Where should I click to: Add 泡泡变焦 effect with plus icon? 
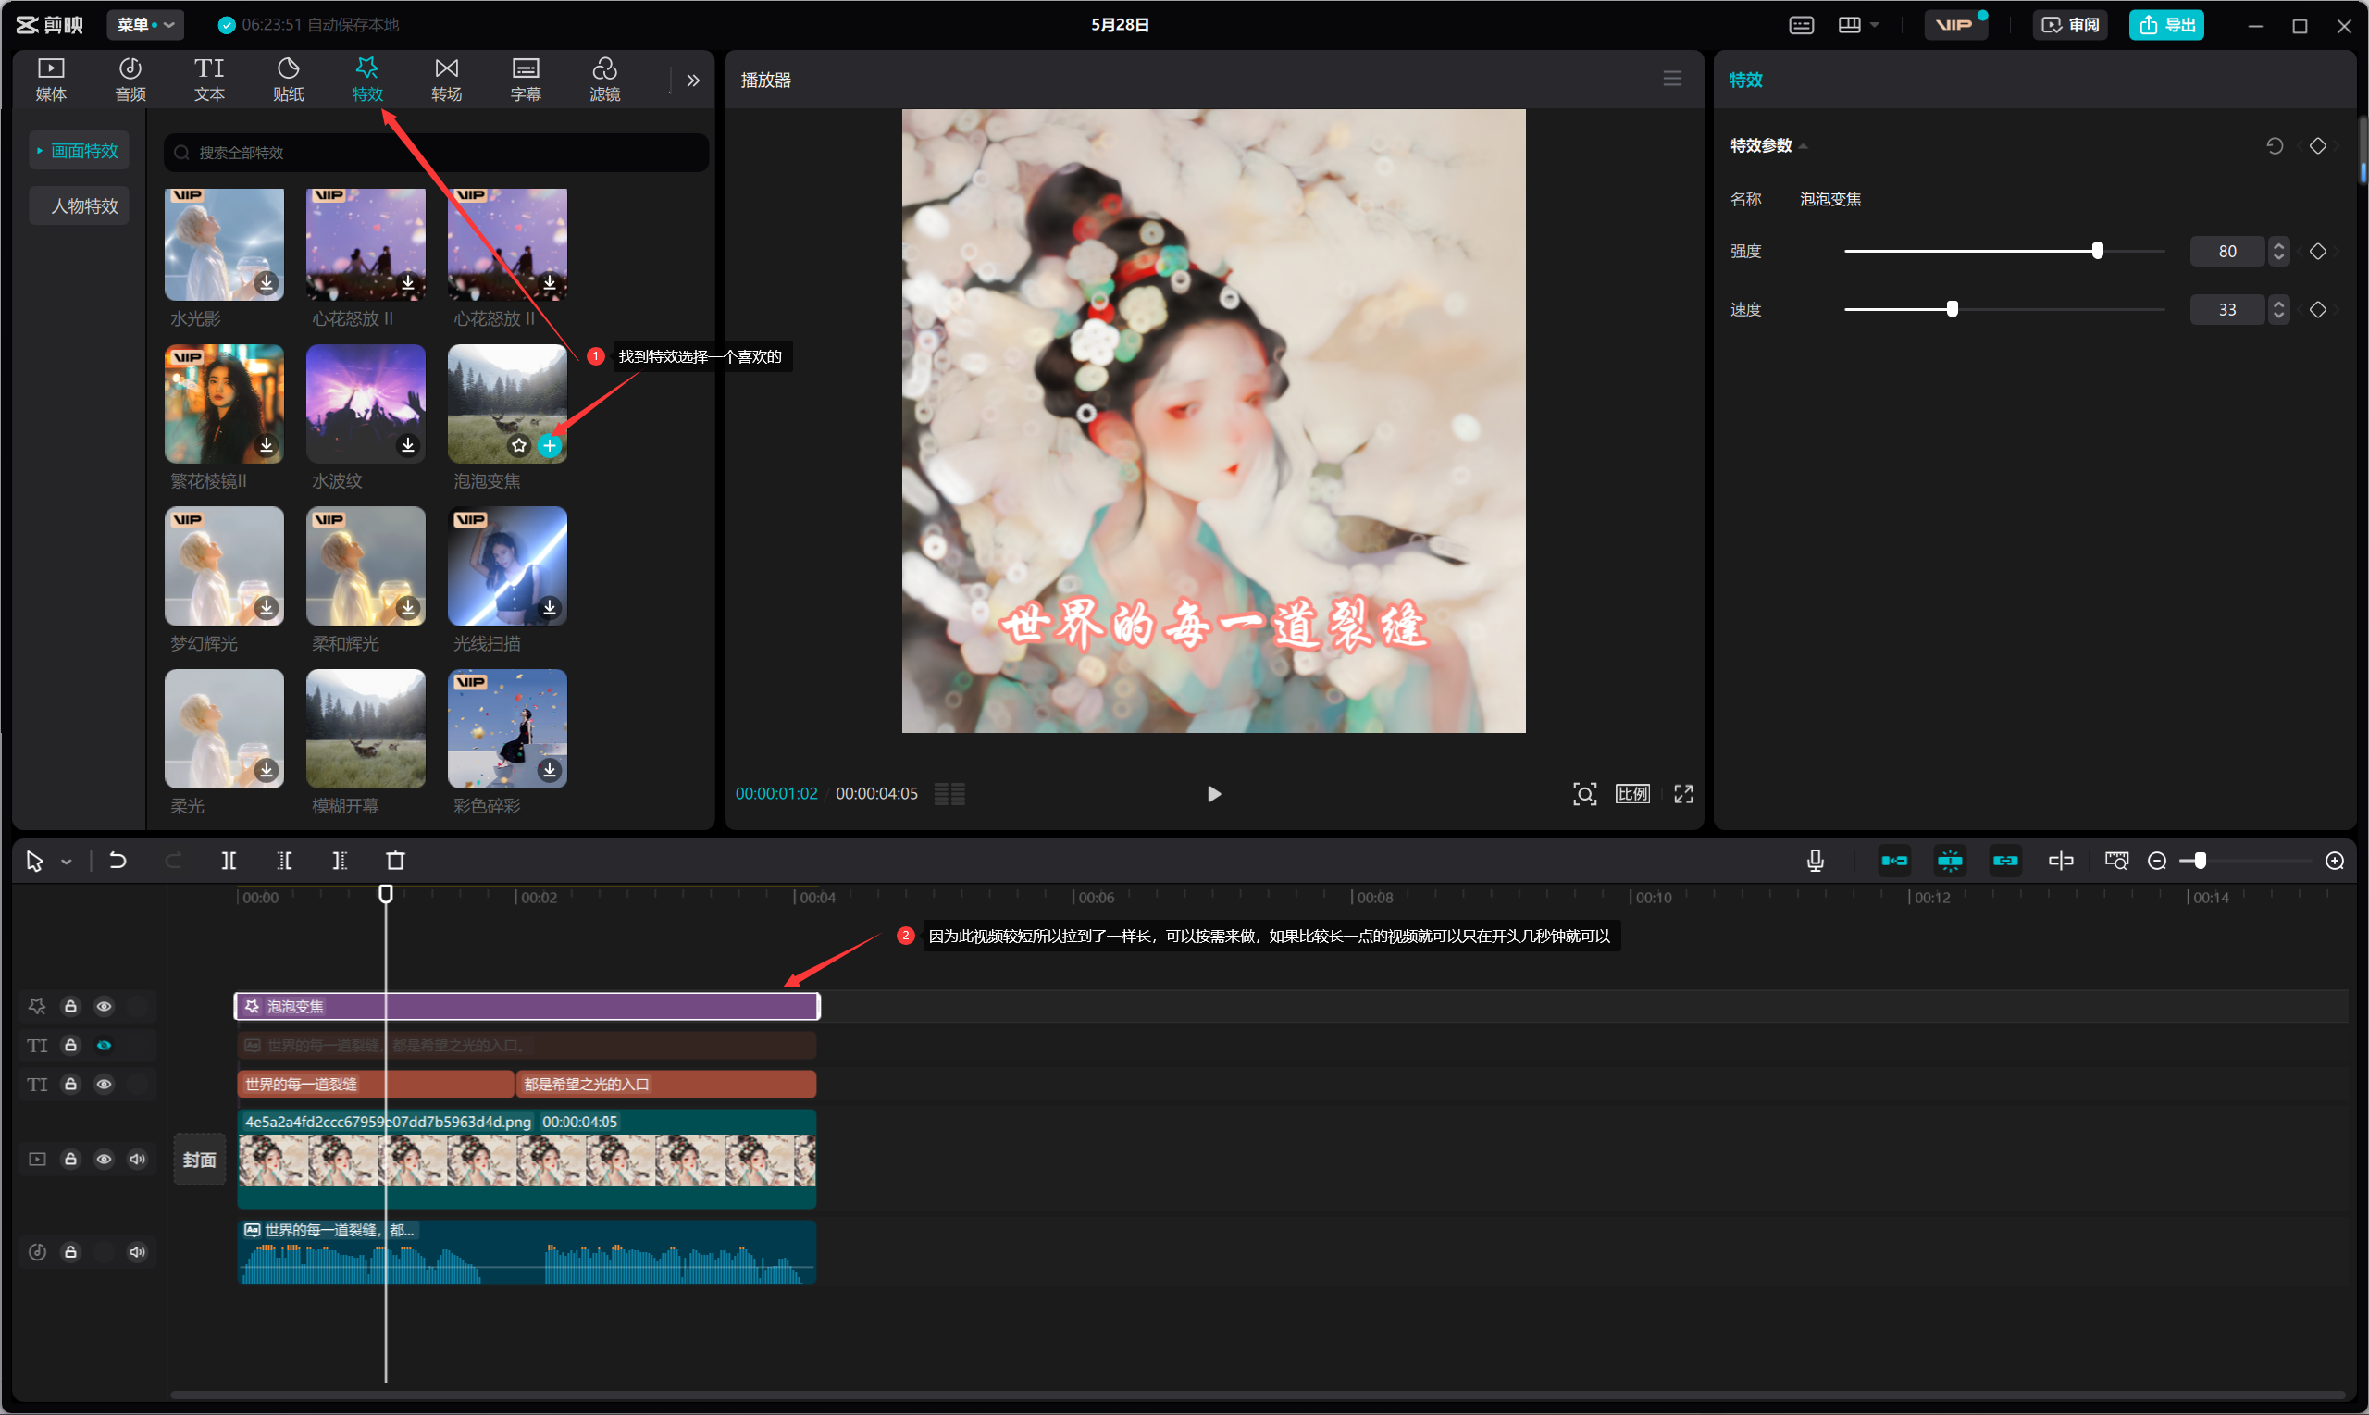549,445
